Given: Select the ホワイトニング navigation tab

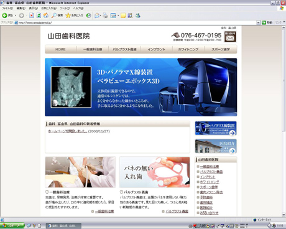Looking at the screenshot, I should coord(188,49).
